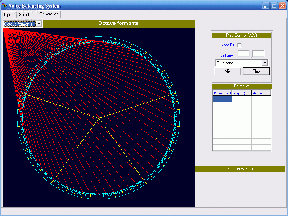
Task: Select the highlighted first frequency cell
Action: coord(222,99)
